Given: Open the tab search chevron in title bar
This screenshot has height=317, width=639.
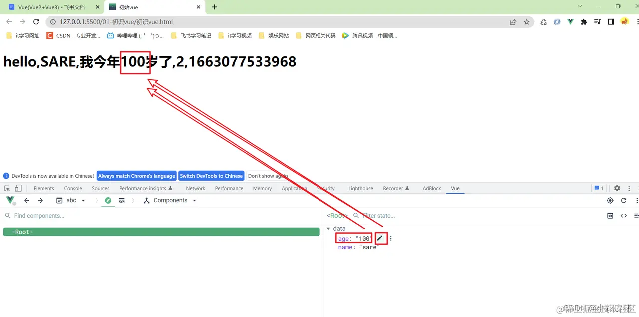Looking at the screenshot, I should (x=580, y=6).
